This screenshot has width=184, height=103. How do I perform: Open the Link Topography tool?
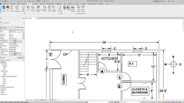(x=17, y=9)
